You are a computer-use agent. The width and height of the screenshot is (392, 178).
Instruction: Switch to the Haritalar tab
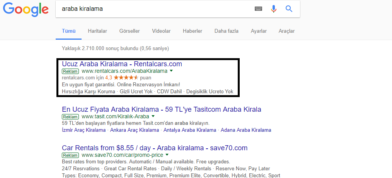pyautogui.click(x=97, y=31)
